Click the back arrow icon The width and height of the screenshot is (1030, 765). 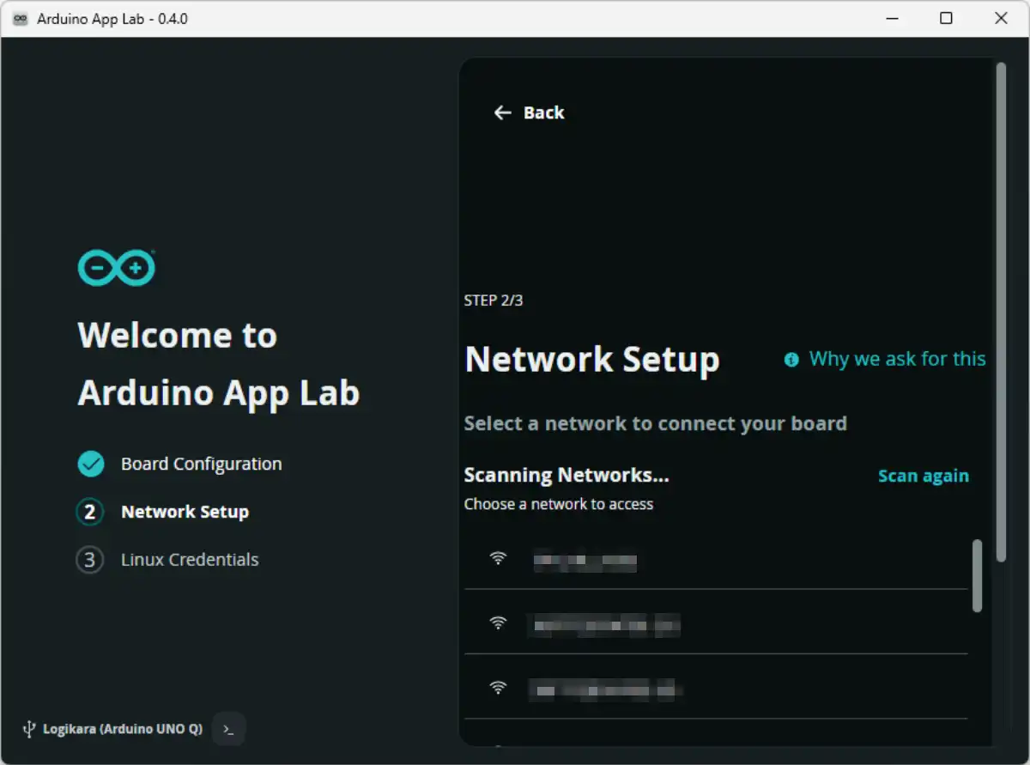502,112
